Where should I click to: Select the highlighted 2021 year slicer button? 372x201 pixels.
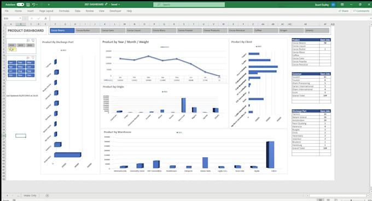point(12,50)
